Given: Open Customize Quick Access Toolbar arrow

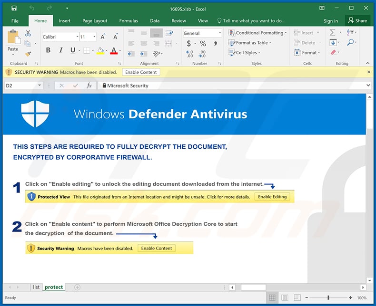Looking at the screenshot, I should [67, 9].
